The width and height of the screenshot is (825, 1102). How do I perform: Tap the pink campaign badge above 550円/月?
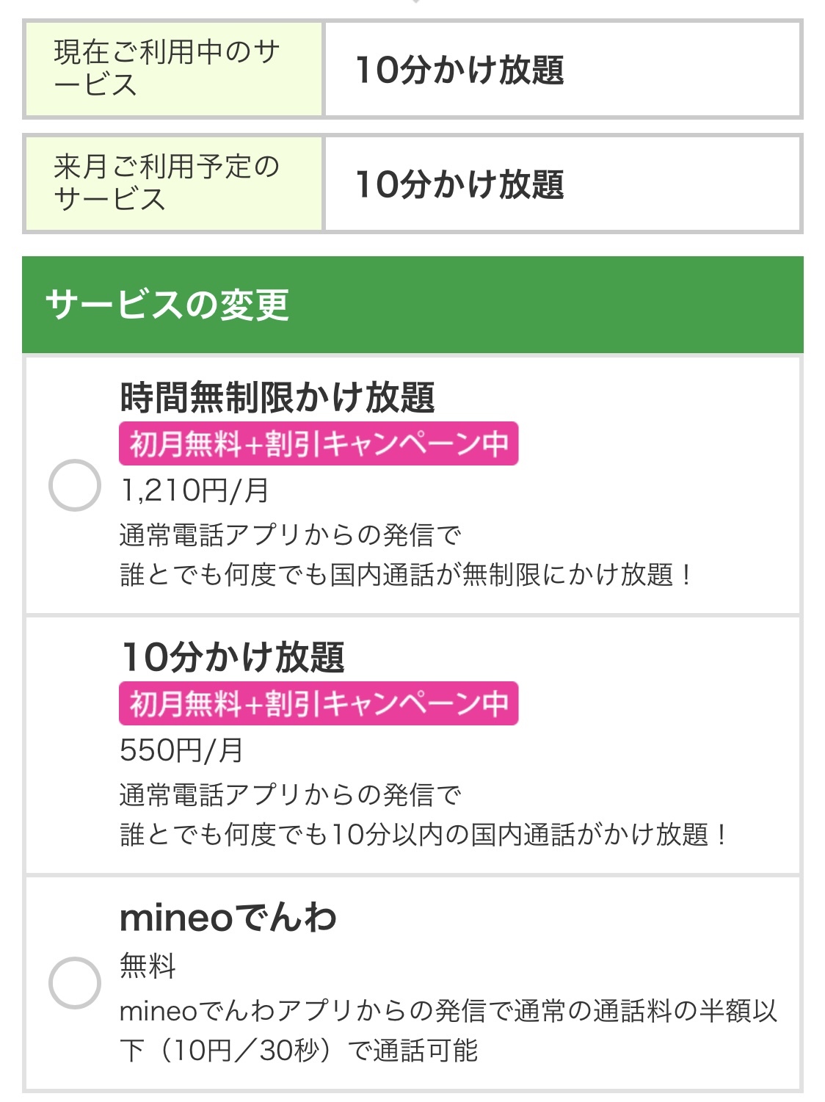pyautogui.click(x=319, y=703)
